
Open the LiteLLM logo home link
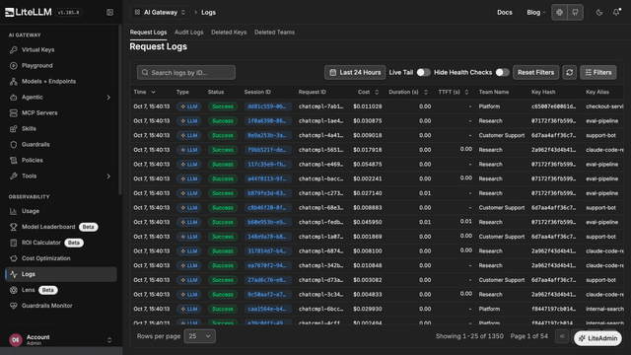tap(29, 13)
